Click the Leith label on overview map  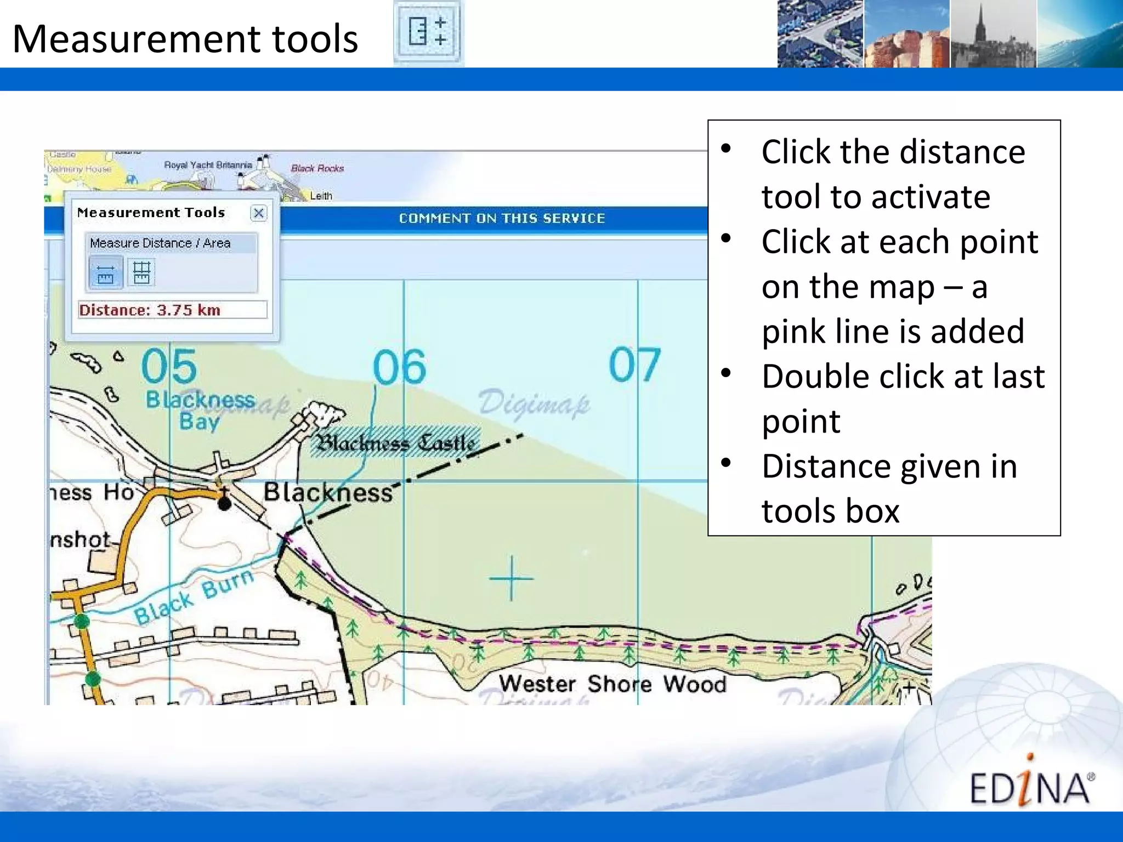click(321, 196)
